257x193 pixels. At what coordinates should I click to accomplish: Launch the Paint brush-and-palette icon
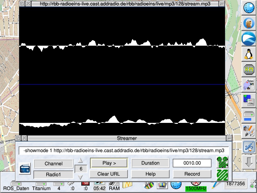[x=248, y=131]
